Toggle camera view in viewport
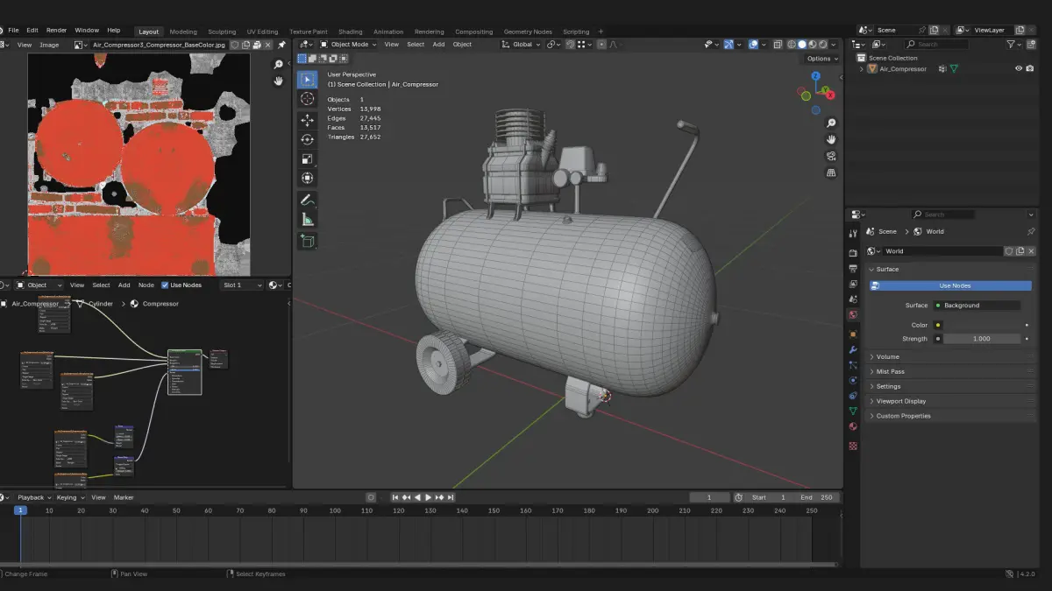 click(x=831, y=156)
